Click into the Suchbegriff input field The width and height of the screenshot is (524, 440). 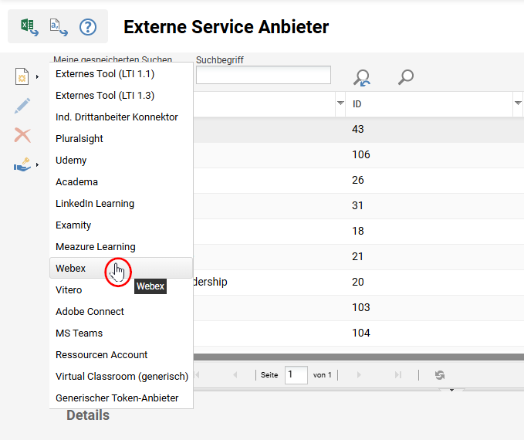point(263,75)
